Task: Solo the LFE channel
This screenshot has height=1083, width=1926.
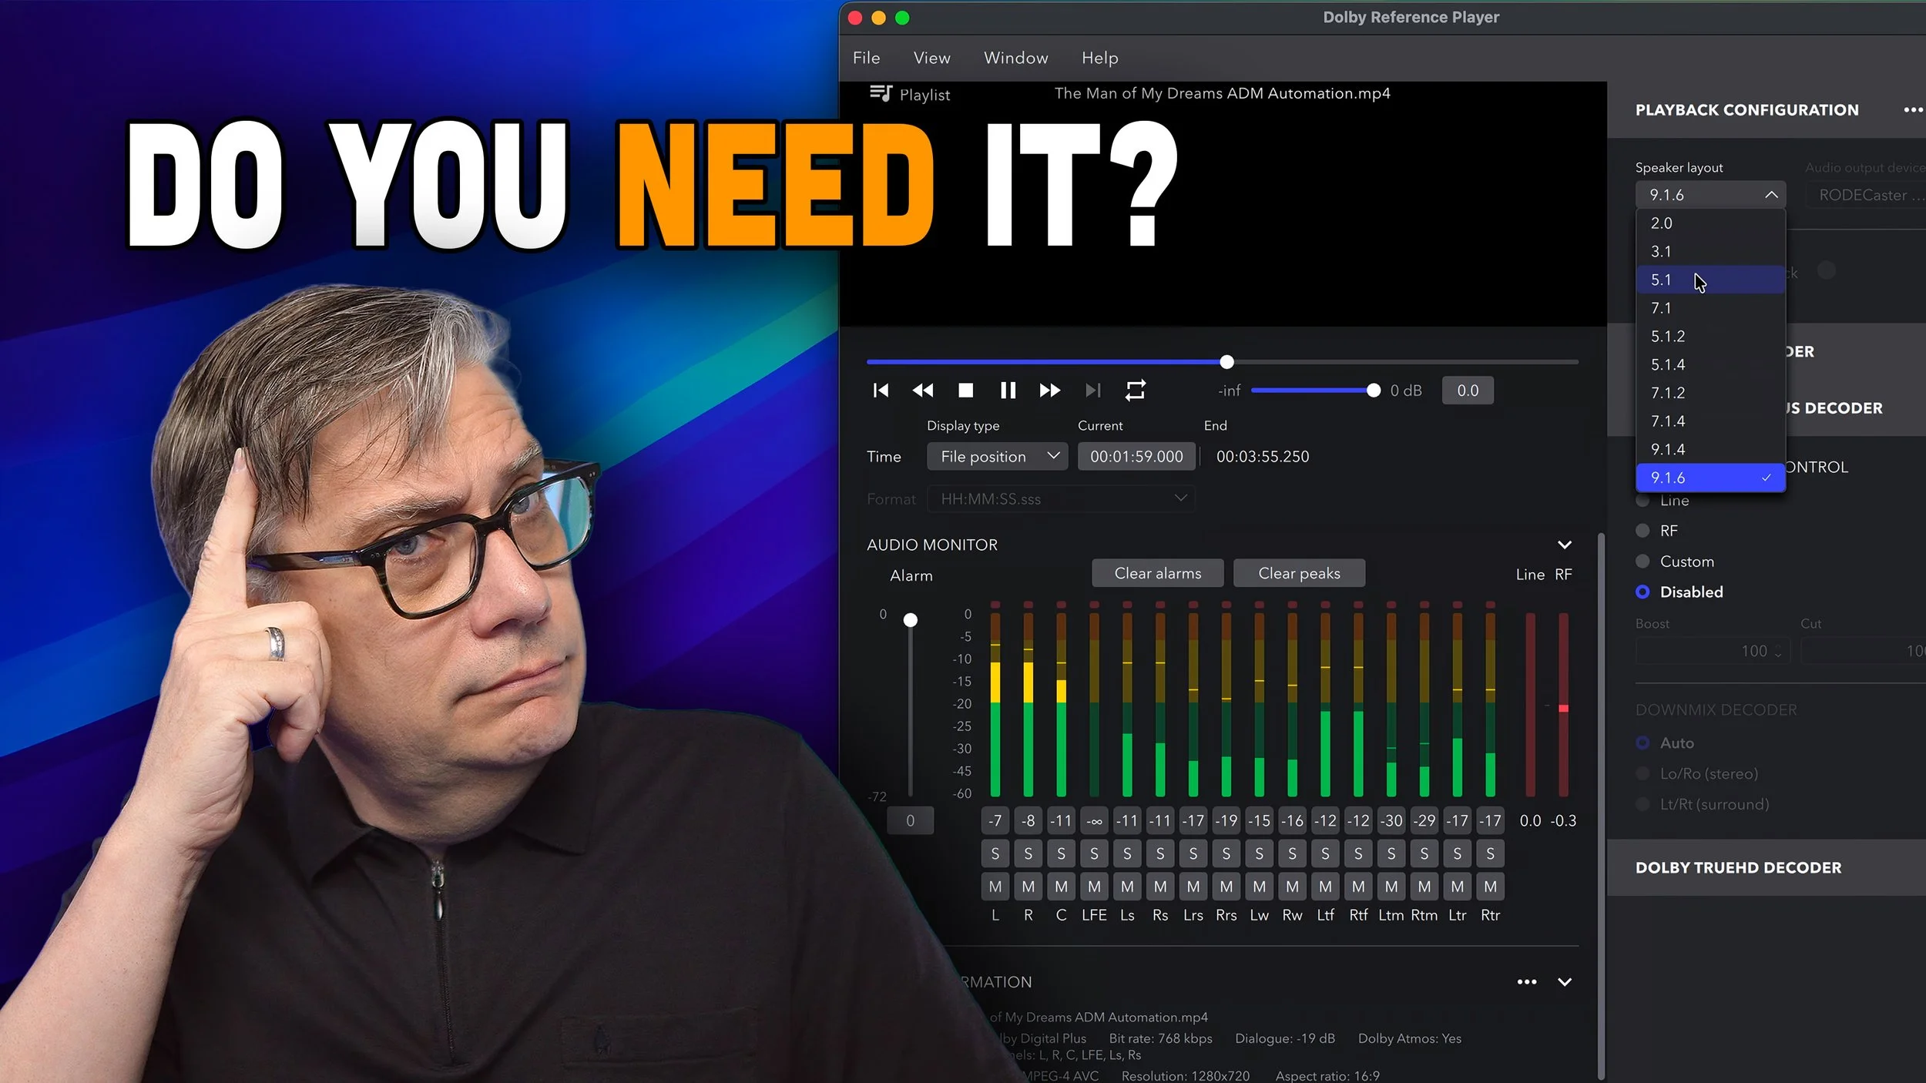Action: pos(1094,853)
